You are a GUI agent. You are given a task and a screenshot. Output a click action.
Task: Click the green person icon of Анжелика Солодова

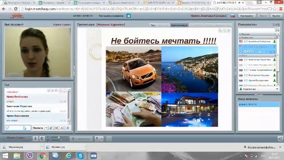pos(274,41)
